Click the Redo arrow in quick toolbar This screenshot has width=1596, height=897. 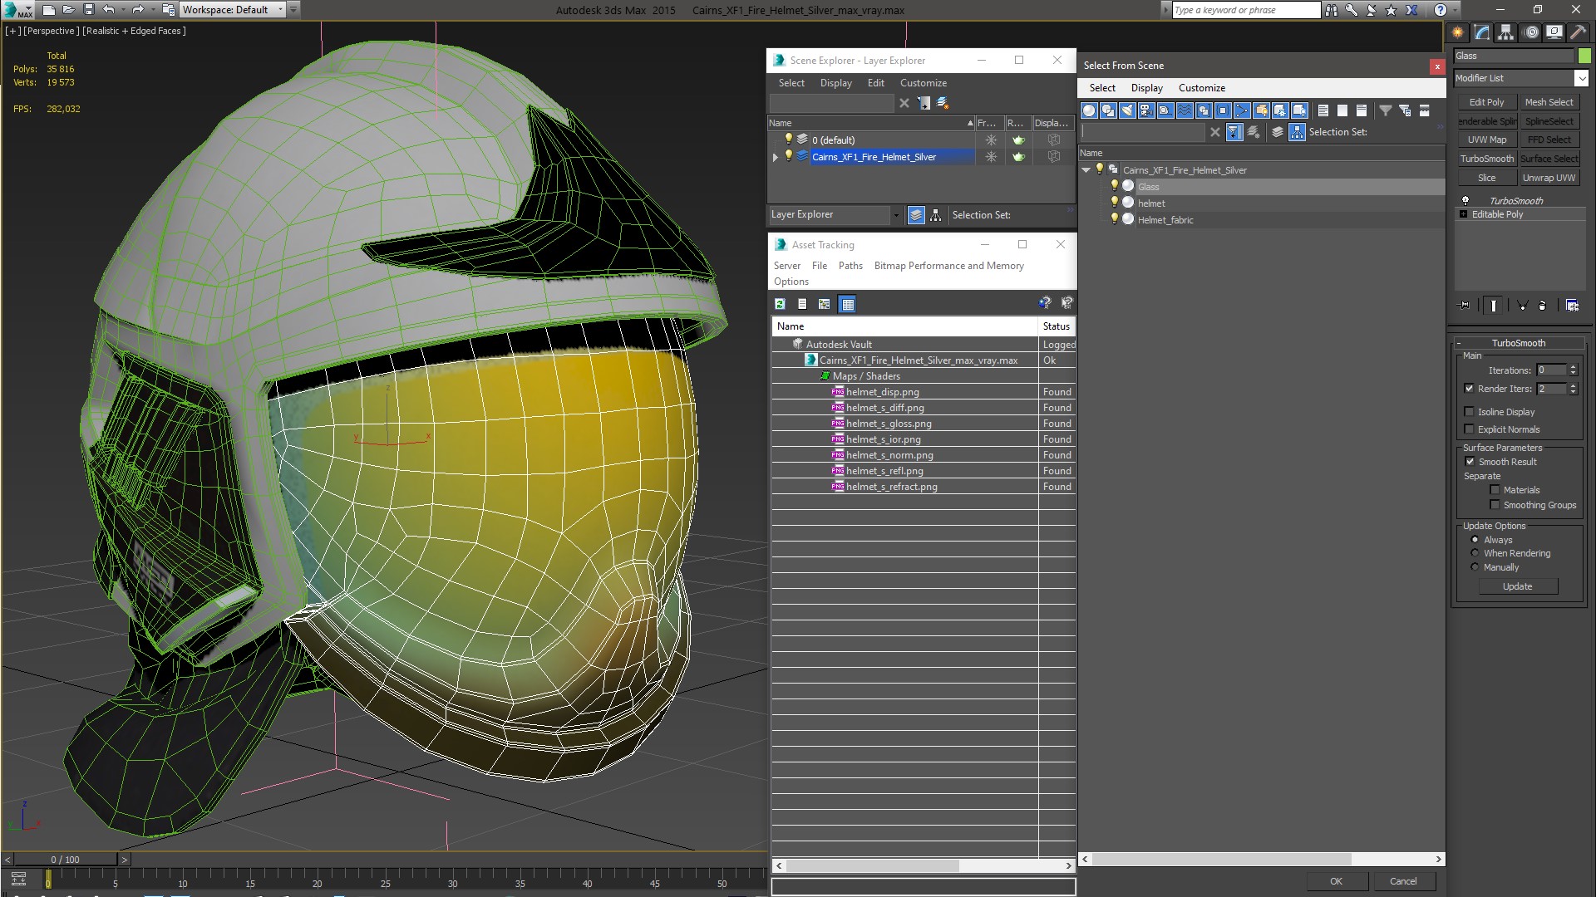click(x=138, y=10)
